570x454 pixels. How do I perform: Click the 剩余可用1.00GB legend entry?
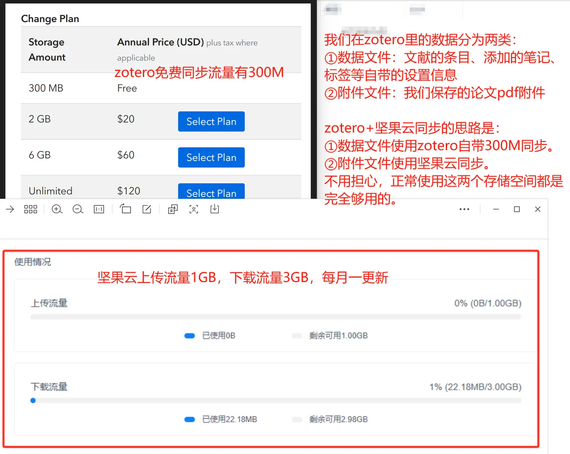pos(330,335)
